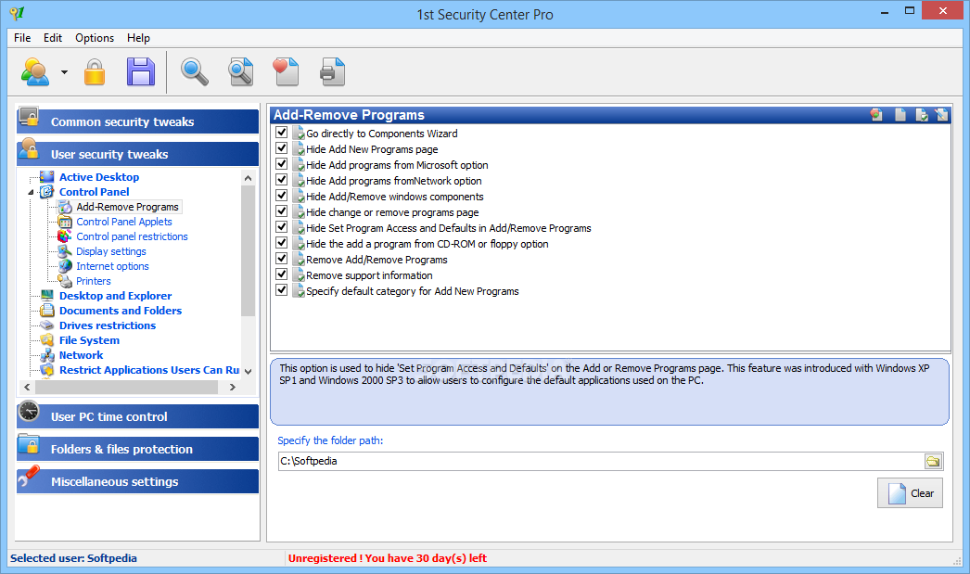970x574 pixels.
Task: Uncheck Go directly to Components Wizard
Action: pyautogui.click(x=282, y=133)
